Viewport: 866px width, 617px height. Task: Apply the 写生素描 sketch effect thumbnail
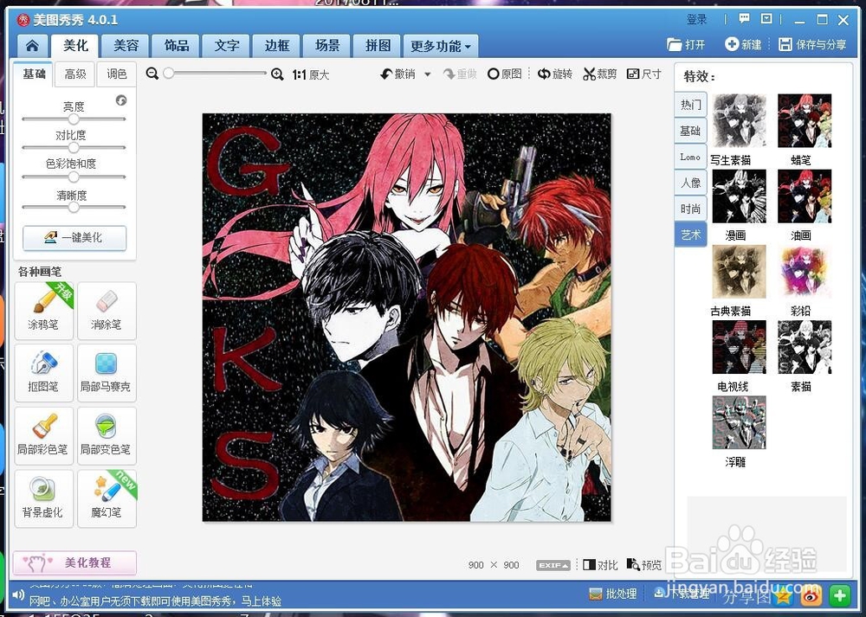click(x=739, y=120)
